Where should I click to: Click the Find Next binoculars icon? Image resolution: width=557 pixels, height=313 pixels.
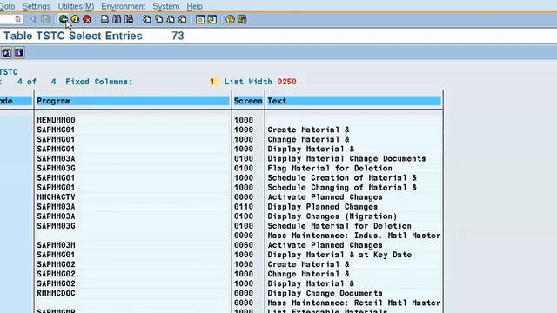129,19
